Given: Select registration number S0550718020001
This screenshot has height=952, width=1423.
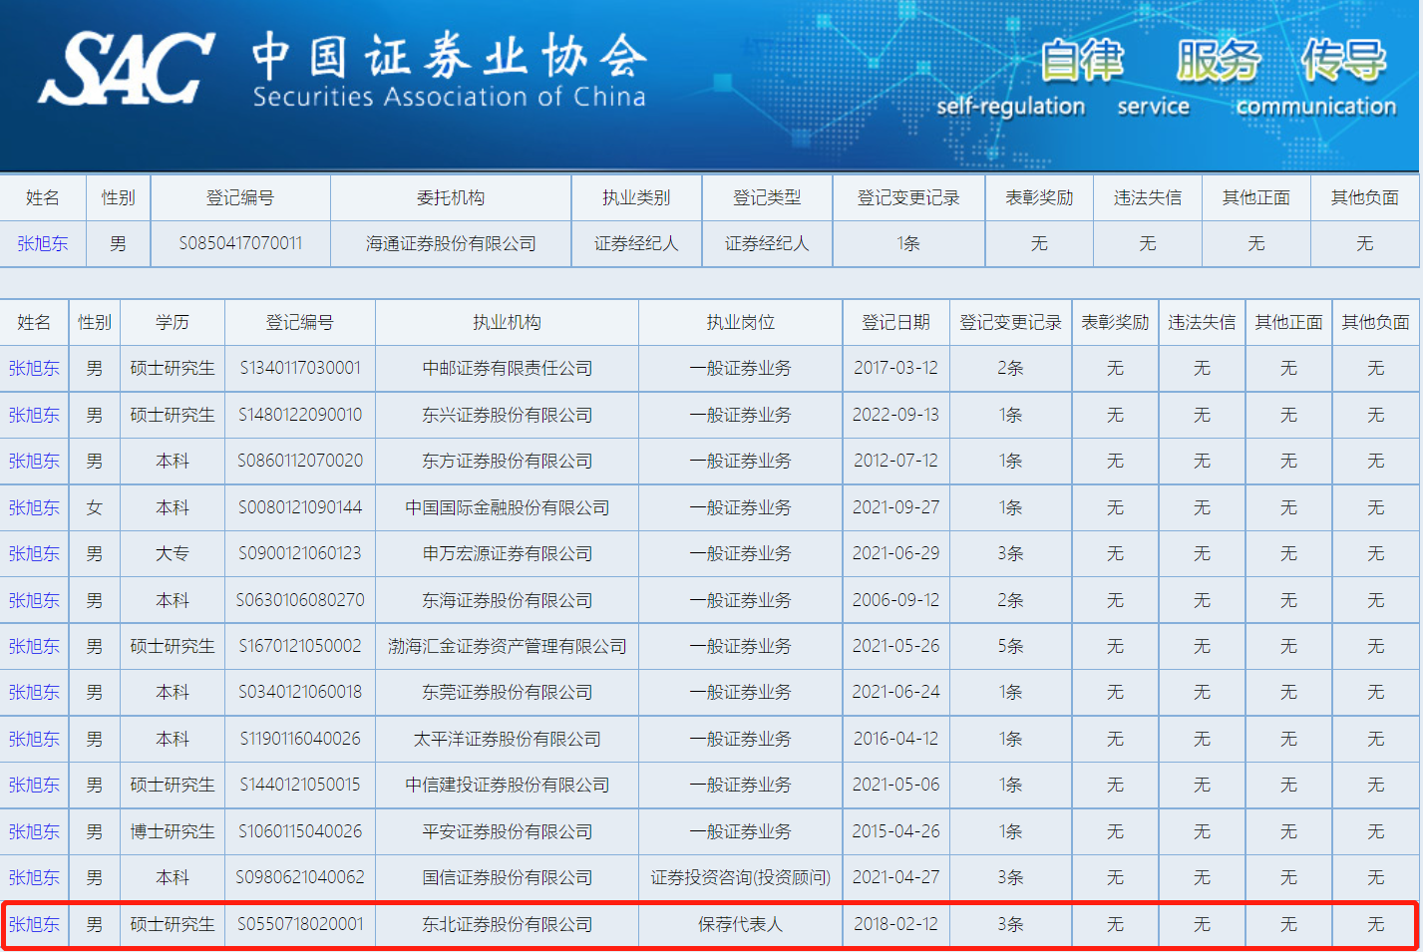Looking at the screenshot, I should 300,924.
